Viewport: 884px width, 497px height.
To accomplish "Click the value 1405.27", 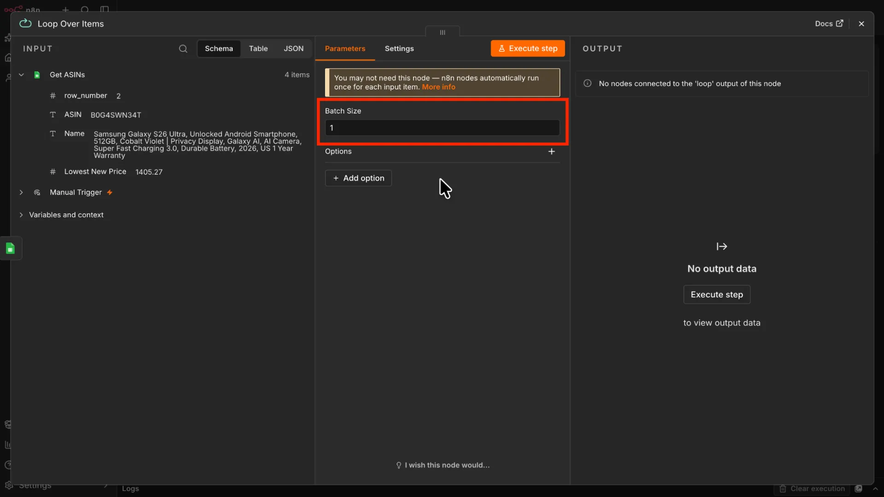I will coord(149,172).
